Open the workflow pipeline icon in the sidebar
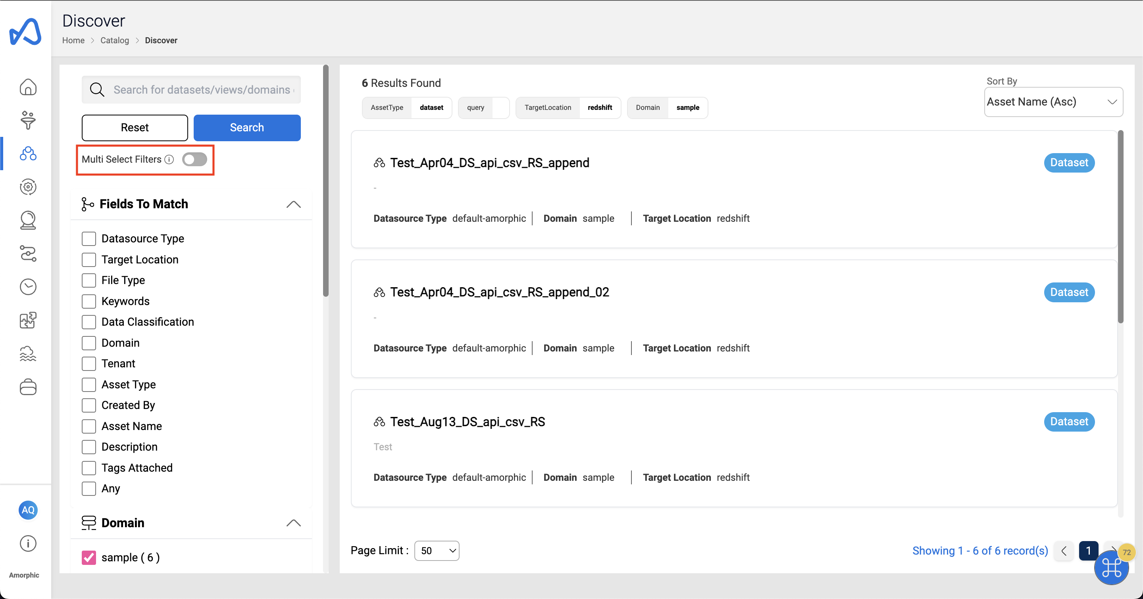Screen dimensions: 1143x599 click(x=28, y=253)
